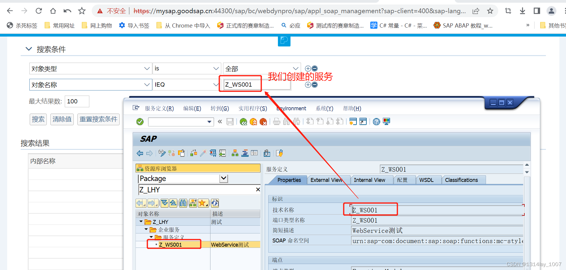Collapse the 搜索条件 section chevron
Image resolution: width=566 pixels, height=270 pixels.
pyautogui.click(x=29, y=49)
